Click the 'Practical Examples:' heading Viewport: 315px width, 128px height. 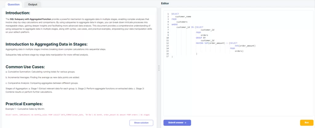coord(24,104)
